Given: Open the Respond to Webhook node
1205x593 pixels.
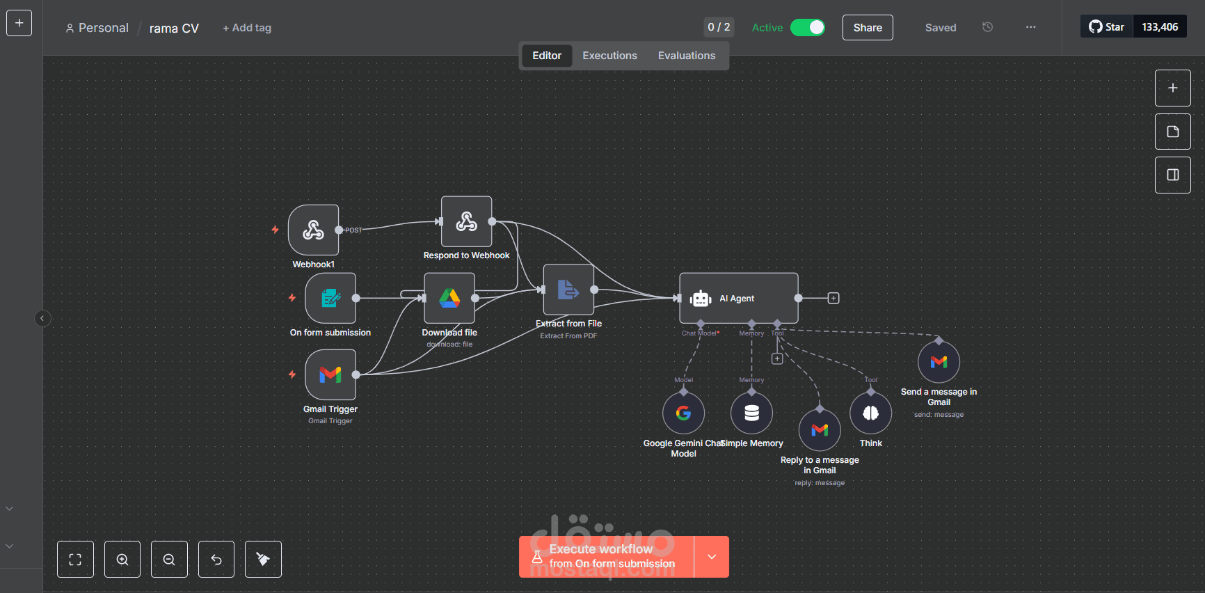Looking at the screenshot, I should (466, 221).
